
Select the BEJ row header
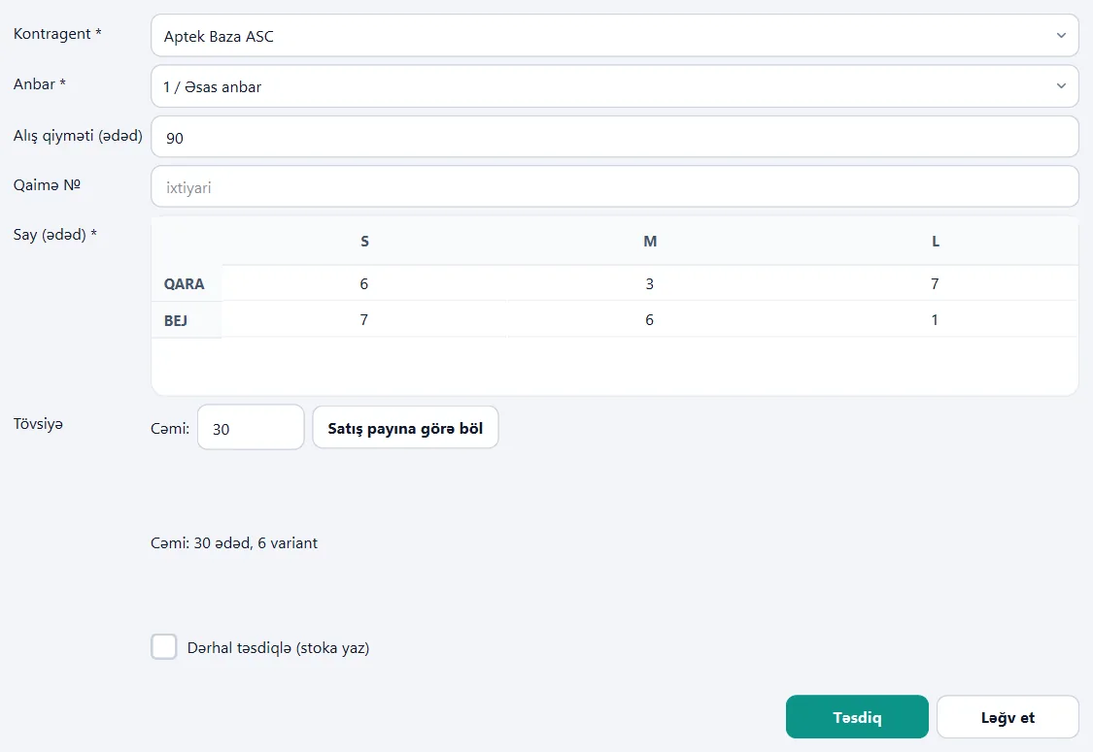pyautogui.click(x=176, y=320)
